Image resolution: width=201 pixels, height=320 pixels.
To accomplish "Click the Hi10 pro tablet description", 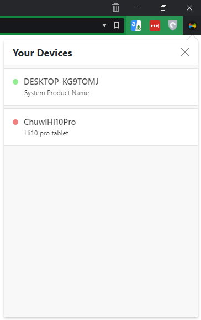I will (x=46, y=133).
